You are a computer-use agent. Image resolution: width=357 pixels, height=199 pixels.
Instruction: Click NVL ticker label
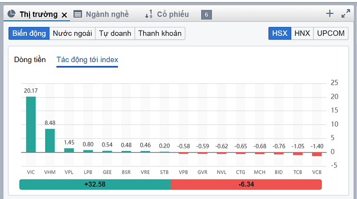pyautogui.click(x=221, y=172)
